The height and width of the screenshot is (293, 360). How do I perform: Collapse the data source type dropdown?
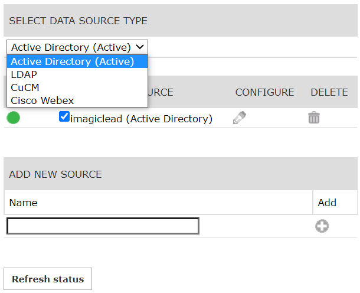(x=77, y=47)
